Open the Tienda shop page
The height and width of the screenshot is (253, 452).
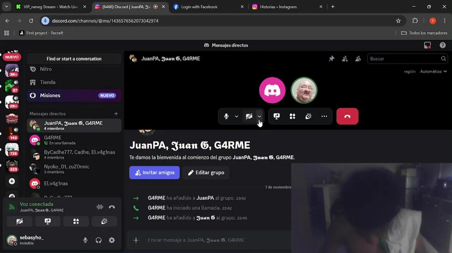[x=74, y=82]
